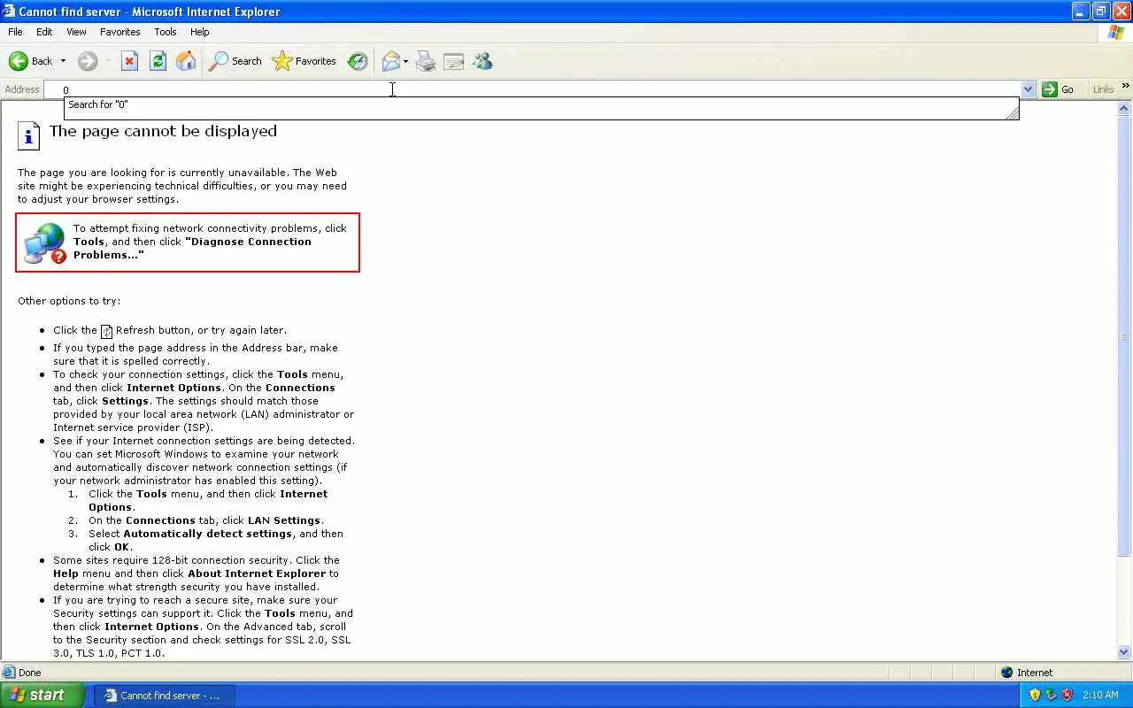Expand the Address bar dropdown arrow
The width and height of the screenshot is (1133, 708).
(x=1028, y=89)
